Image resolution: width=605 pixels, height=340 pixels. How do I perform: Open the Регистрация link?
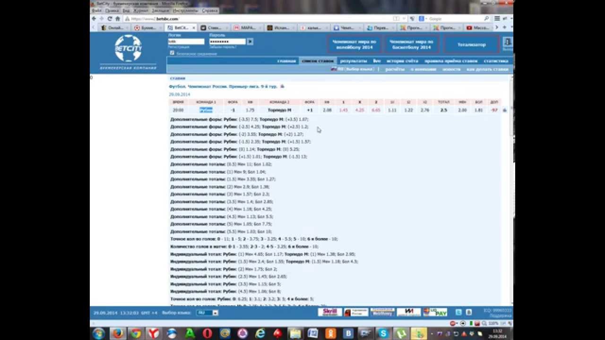click(179, 47)
